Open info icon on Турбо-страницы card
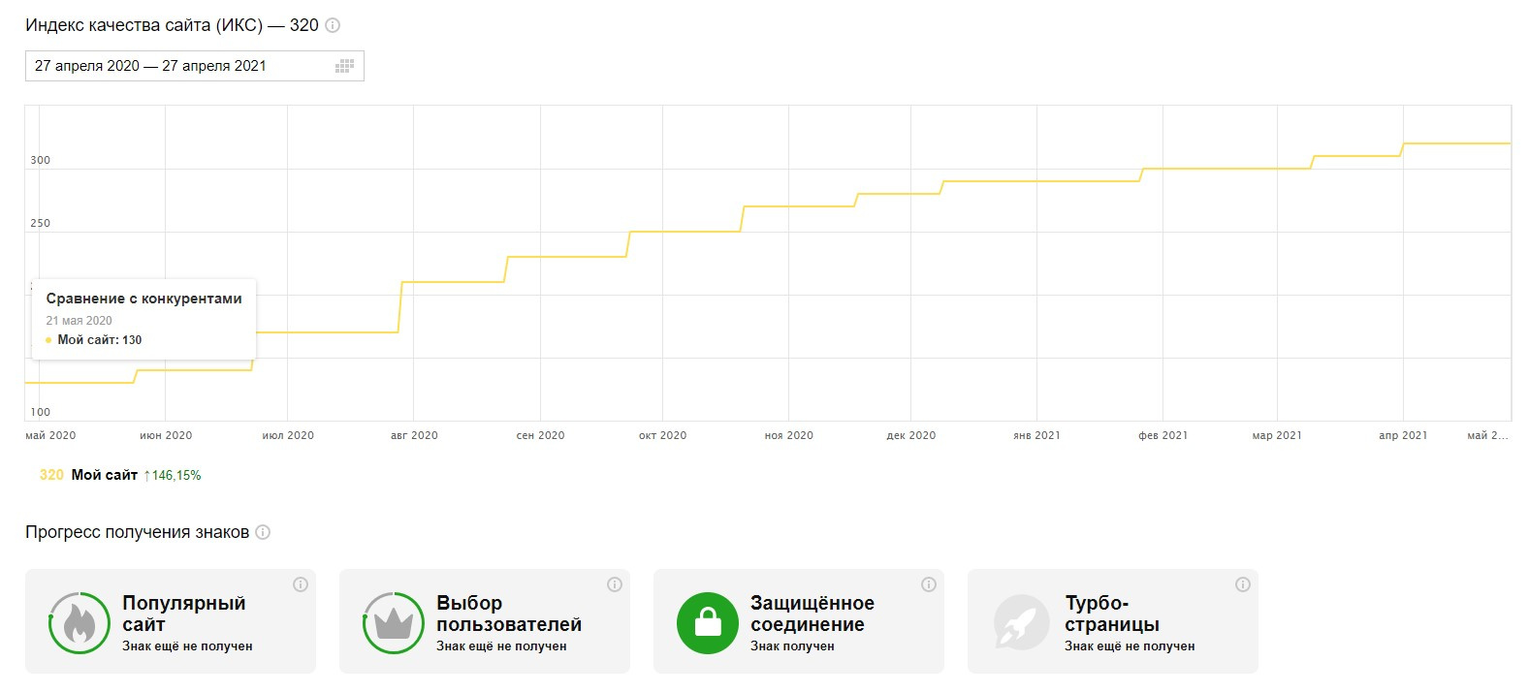 pos(1243,584)
